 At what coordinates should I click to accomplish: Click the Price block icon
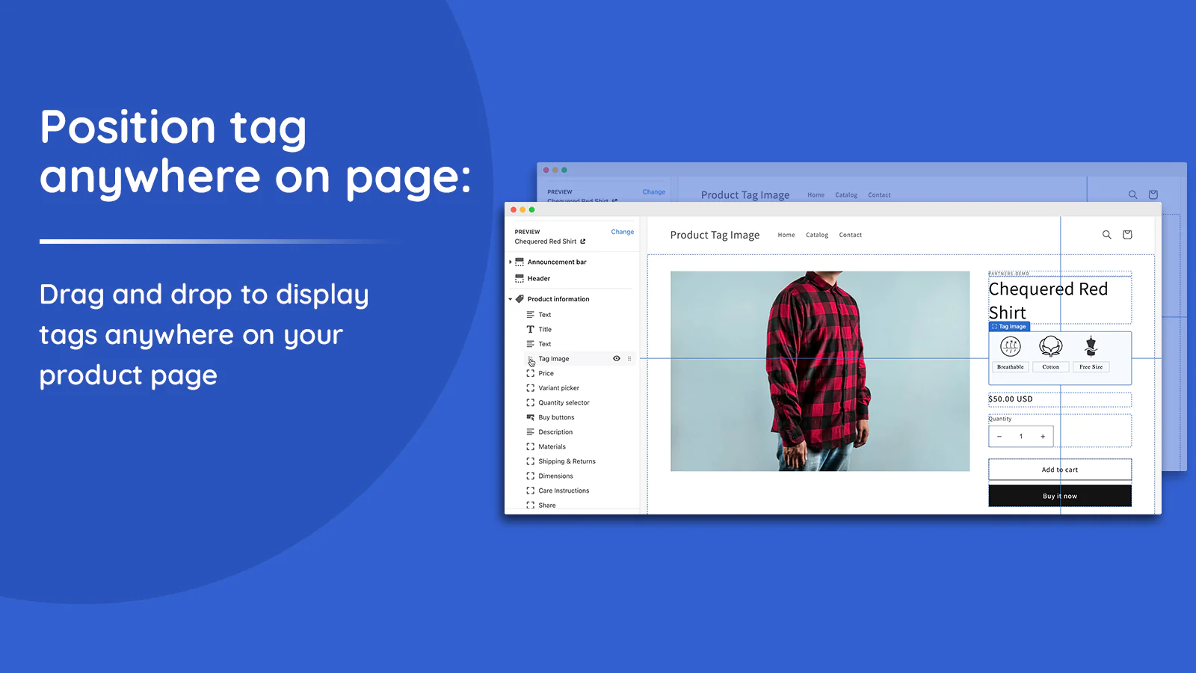click(530, 373)
